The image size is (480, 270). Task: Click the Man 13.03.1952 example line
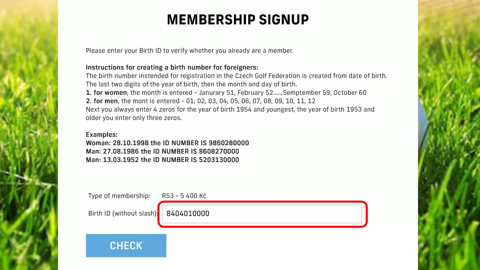(162, 160)
